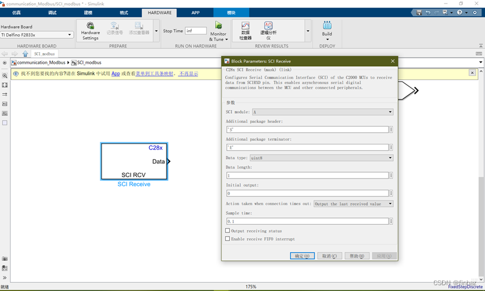Dismiss the yellow notification bar
Image resolution: width=485 pixels, height=291 pixels.
click(472, 72)
